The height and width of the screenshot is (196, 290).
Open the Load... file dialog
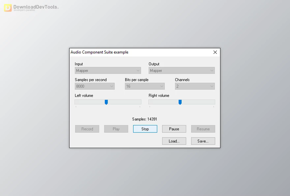pos(174,141)
